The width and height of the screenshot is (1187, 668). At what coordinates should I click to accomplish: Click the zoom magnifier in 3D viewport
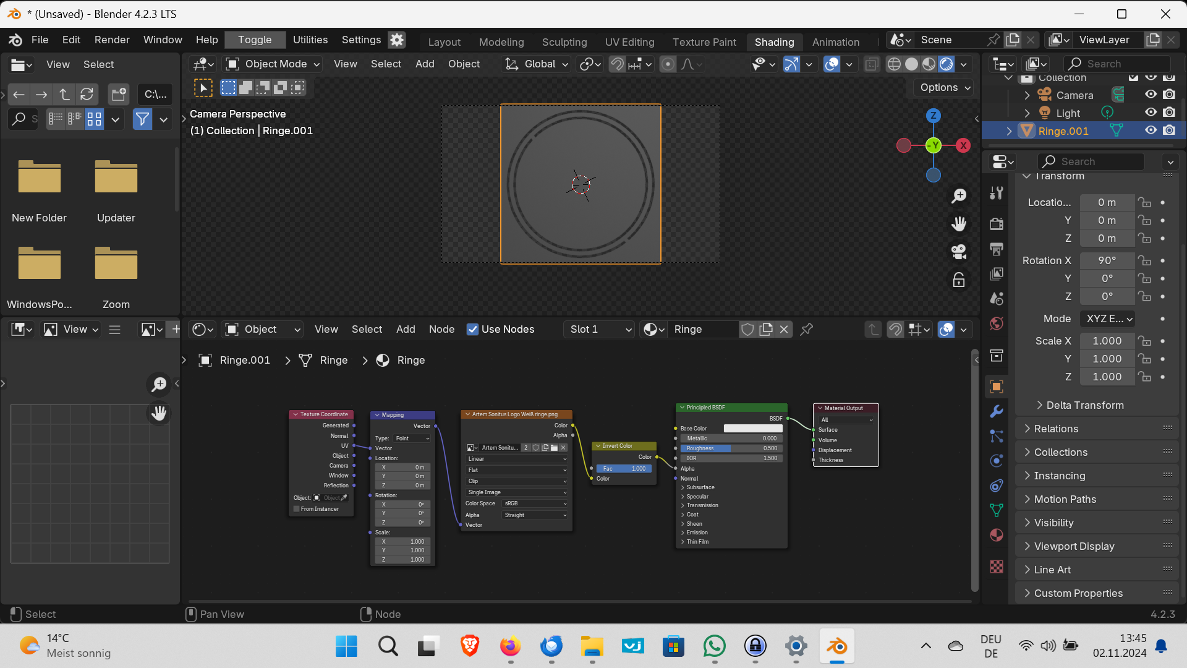pyautogui.click(x=959, y=196)
